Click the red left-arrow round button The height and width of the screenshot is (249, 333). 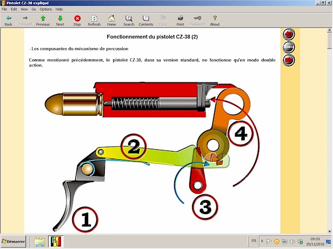289,34
